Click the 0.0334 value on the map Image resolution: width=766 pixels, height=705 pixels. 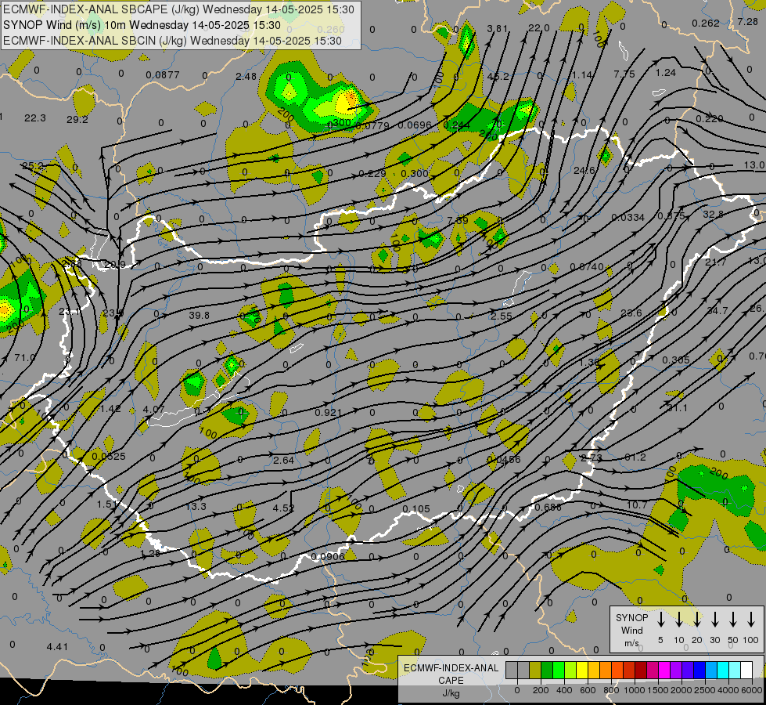628,217
